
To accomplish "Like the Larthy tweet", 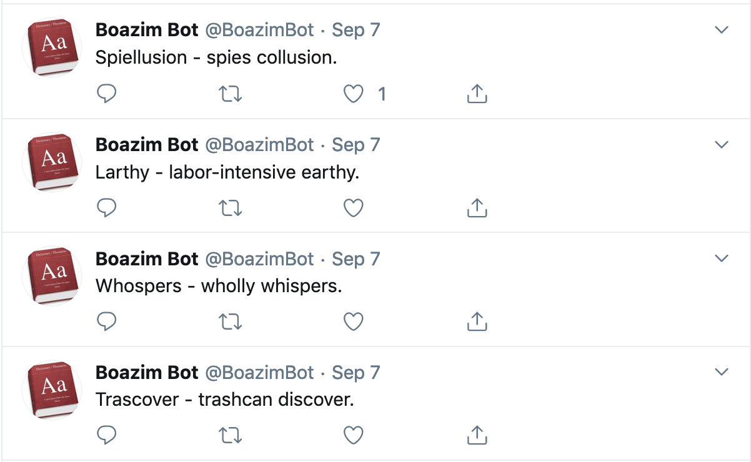I will click(354, 208).
